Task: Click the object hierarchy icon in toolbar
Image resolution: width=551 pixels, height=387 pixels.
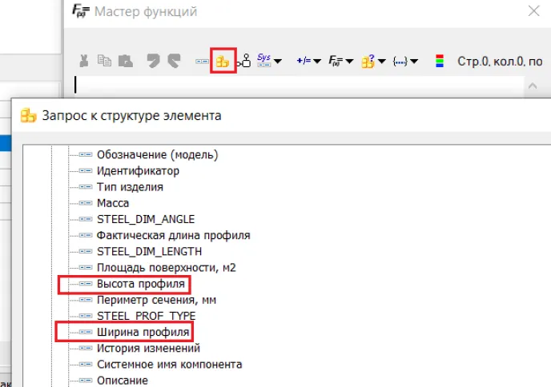Action: (x=243, y=61)
